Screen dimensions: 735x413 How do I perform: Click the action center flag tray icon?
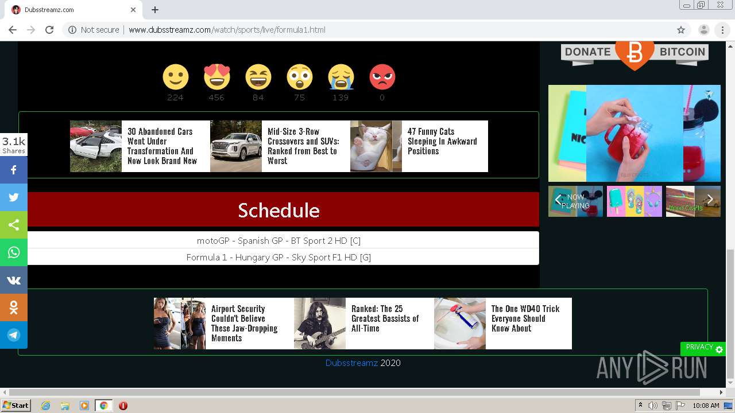click(680, 406)
